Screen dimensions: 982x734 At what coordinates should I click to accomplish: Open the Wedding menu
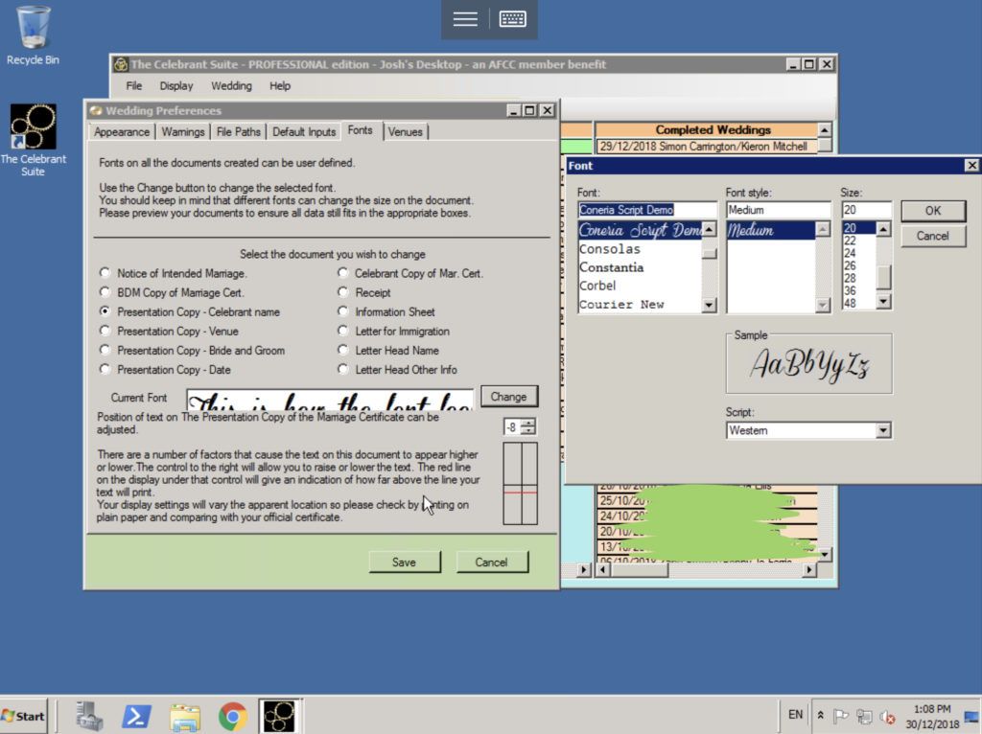(231, 85)
